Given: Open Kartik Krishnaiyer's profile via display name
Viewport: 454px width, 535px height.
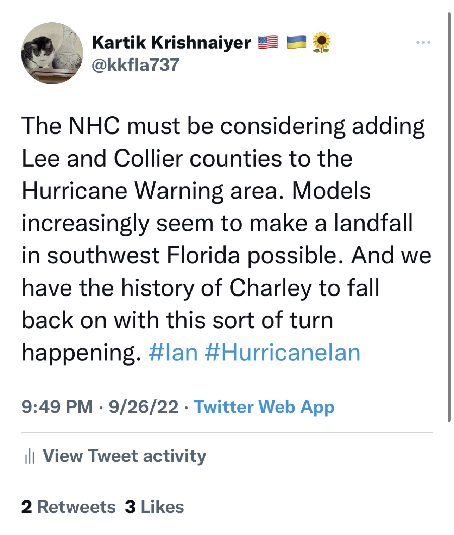Looking at the screenshot, I should tap(171, 43).
